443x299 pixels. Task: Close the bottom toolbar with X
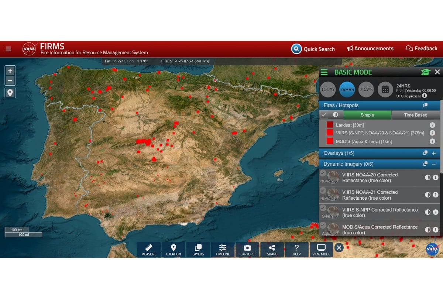click(339, 247)
